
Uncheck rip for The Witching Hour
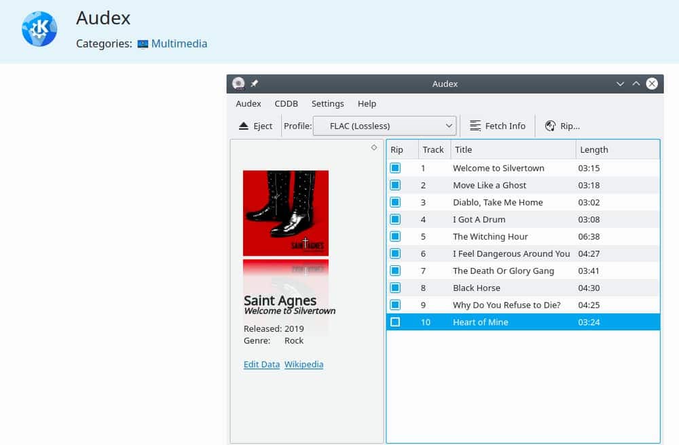395,236
